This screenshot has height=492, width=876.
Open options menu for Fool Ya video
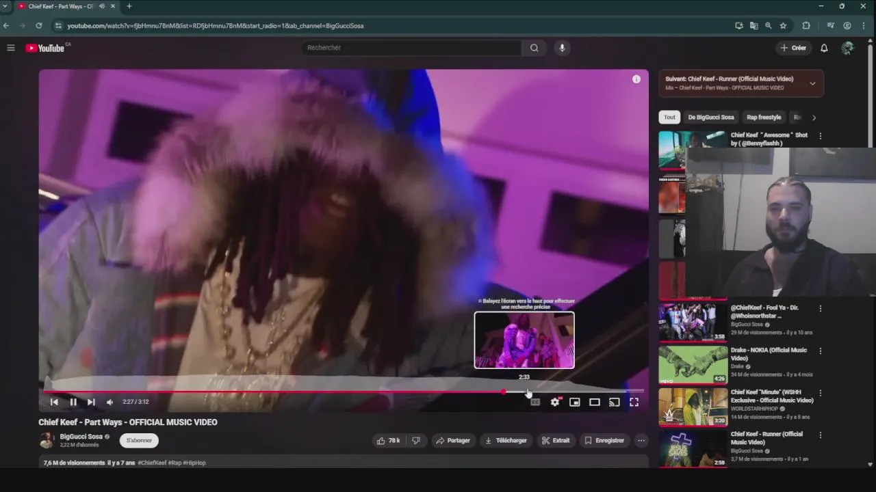(x=820, y=308)
